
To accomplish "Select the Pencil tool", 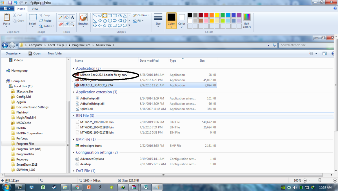I will [x=61, y=17].
